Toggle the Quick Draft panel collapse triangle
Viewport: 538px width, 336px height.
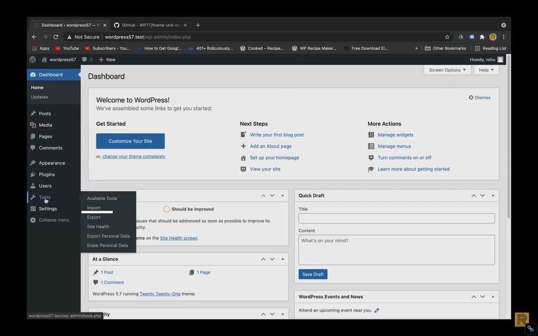point(493,196)
